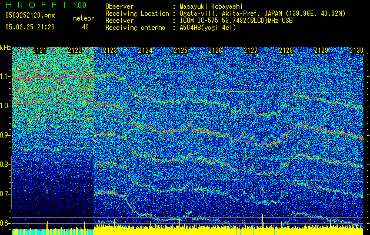The width and height of the screenshot is (370, 235).
Task: Click the kHz axis unit label
Action: 5,48
